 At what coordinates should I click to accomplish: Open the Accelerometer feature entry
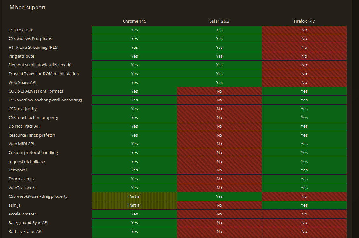coord(22,214)
